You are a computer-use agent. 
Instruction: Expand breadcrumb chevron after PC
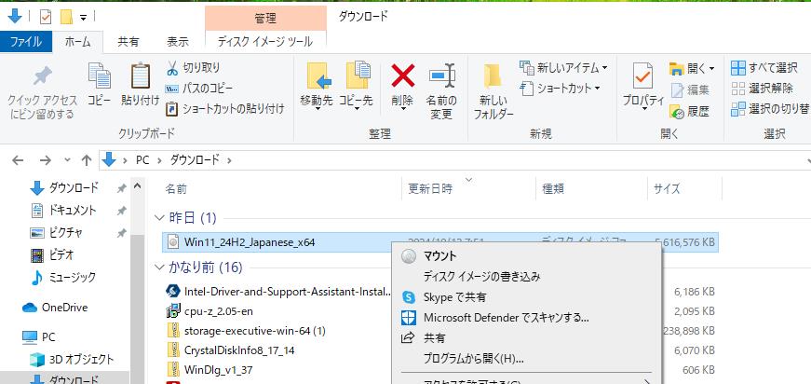point(159,160)
